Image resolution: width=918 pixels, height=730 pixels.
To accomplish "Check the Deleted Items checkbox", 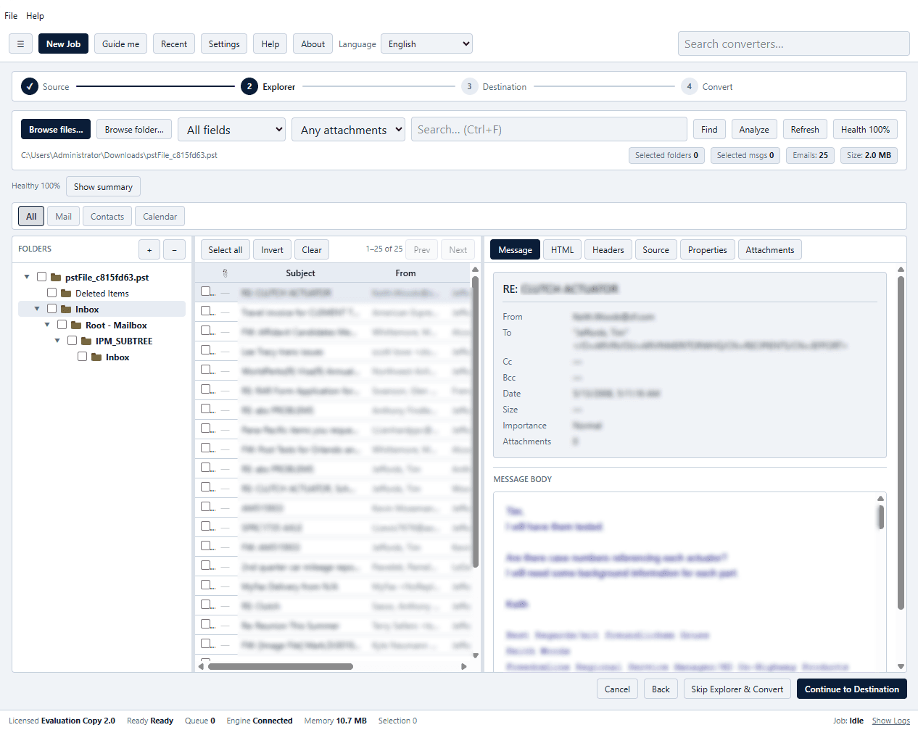I will click(52, 293).
